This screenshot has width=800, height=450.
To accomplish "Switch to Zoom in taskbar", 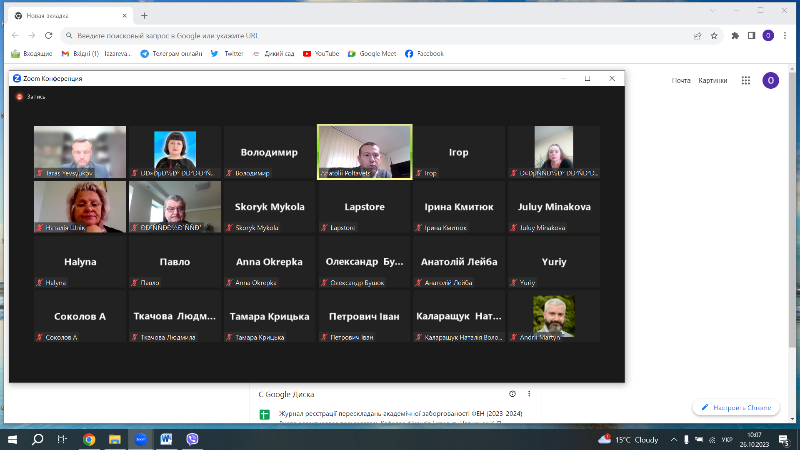I will pos(140,439).
